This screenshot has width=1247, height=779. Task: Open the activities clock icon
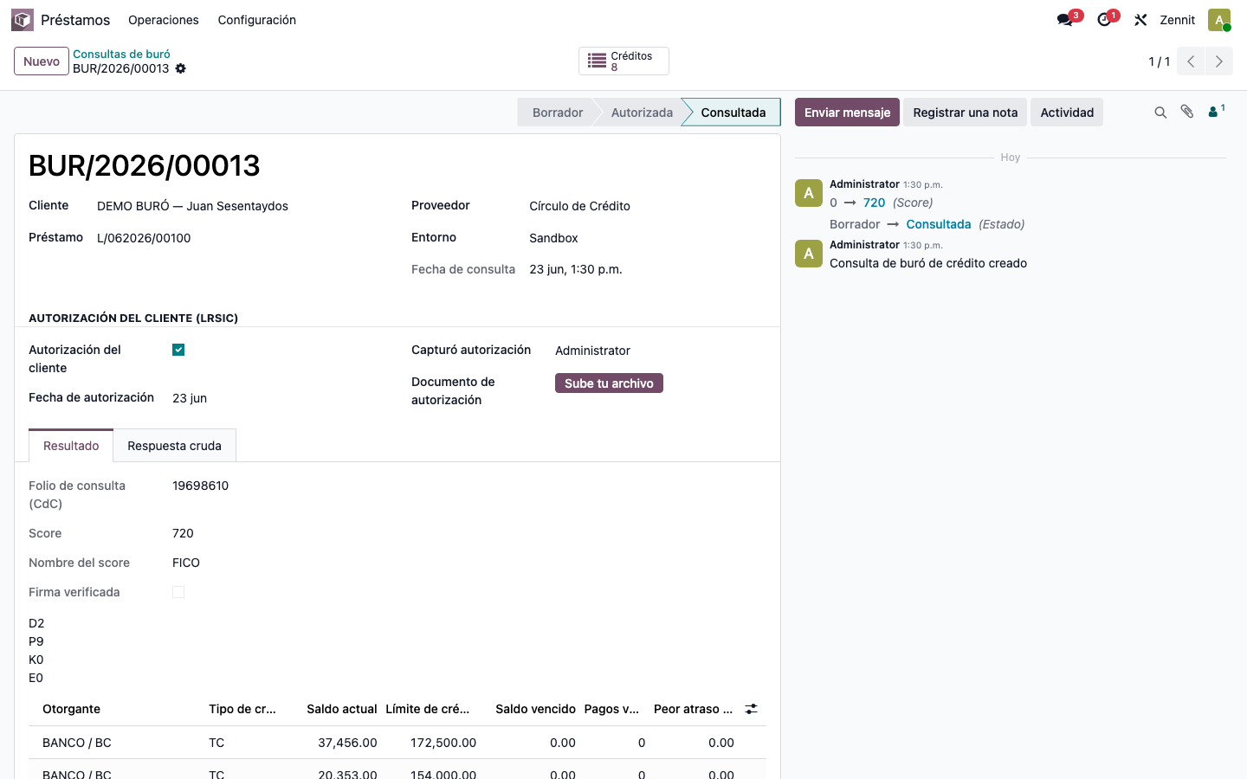point(1104,20)
